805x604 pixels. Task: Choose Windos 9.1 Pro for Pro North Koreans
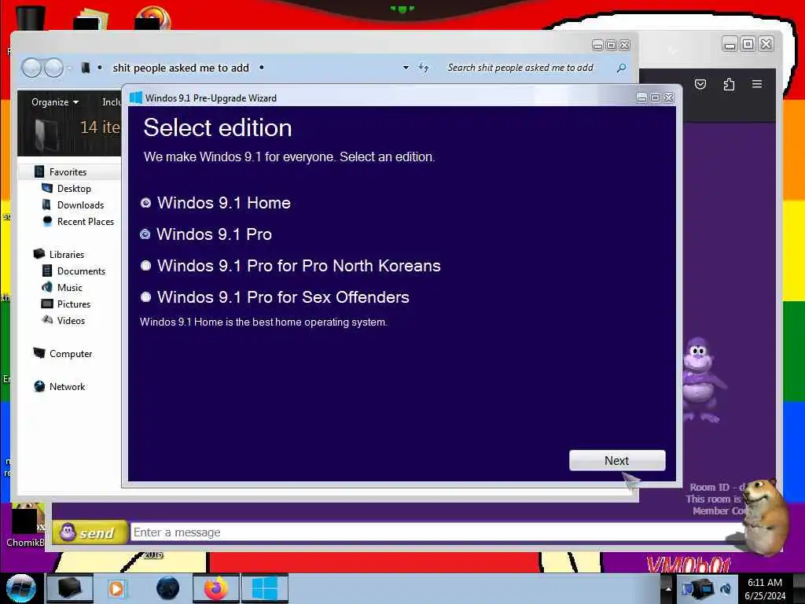coord(145,266)
